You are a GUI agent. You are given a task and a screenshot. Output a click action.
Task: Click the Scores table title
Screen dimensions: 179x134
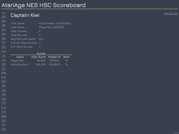pos(41,53)
